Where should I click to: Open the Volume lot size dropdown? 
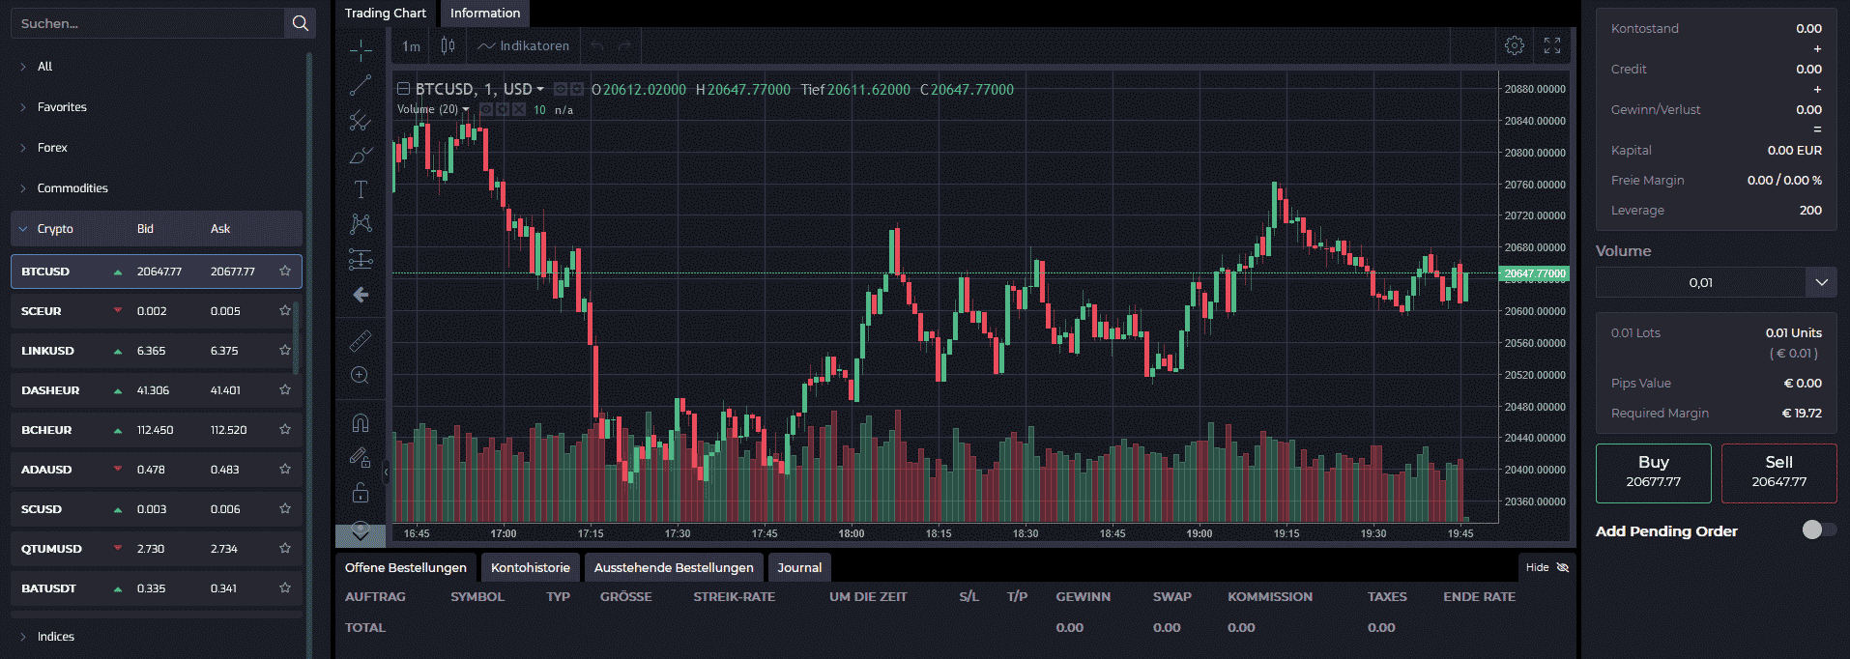1821,282
